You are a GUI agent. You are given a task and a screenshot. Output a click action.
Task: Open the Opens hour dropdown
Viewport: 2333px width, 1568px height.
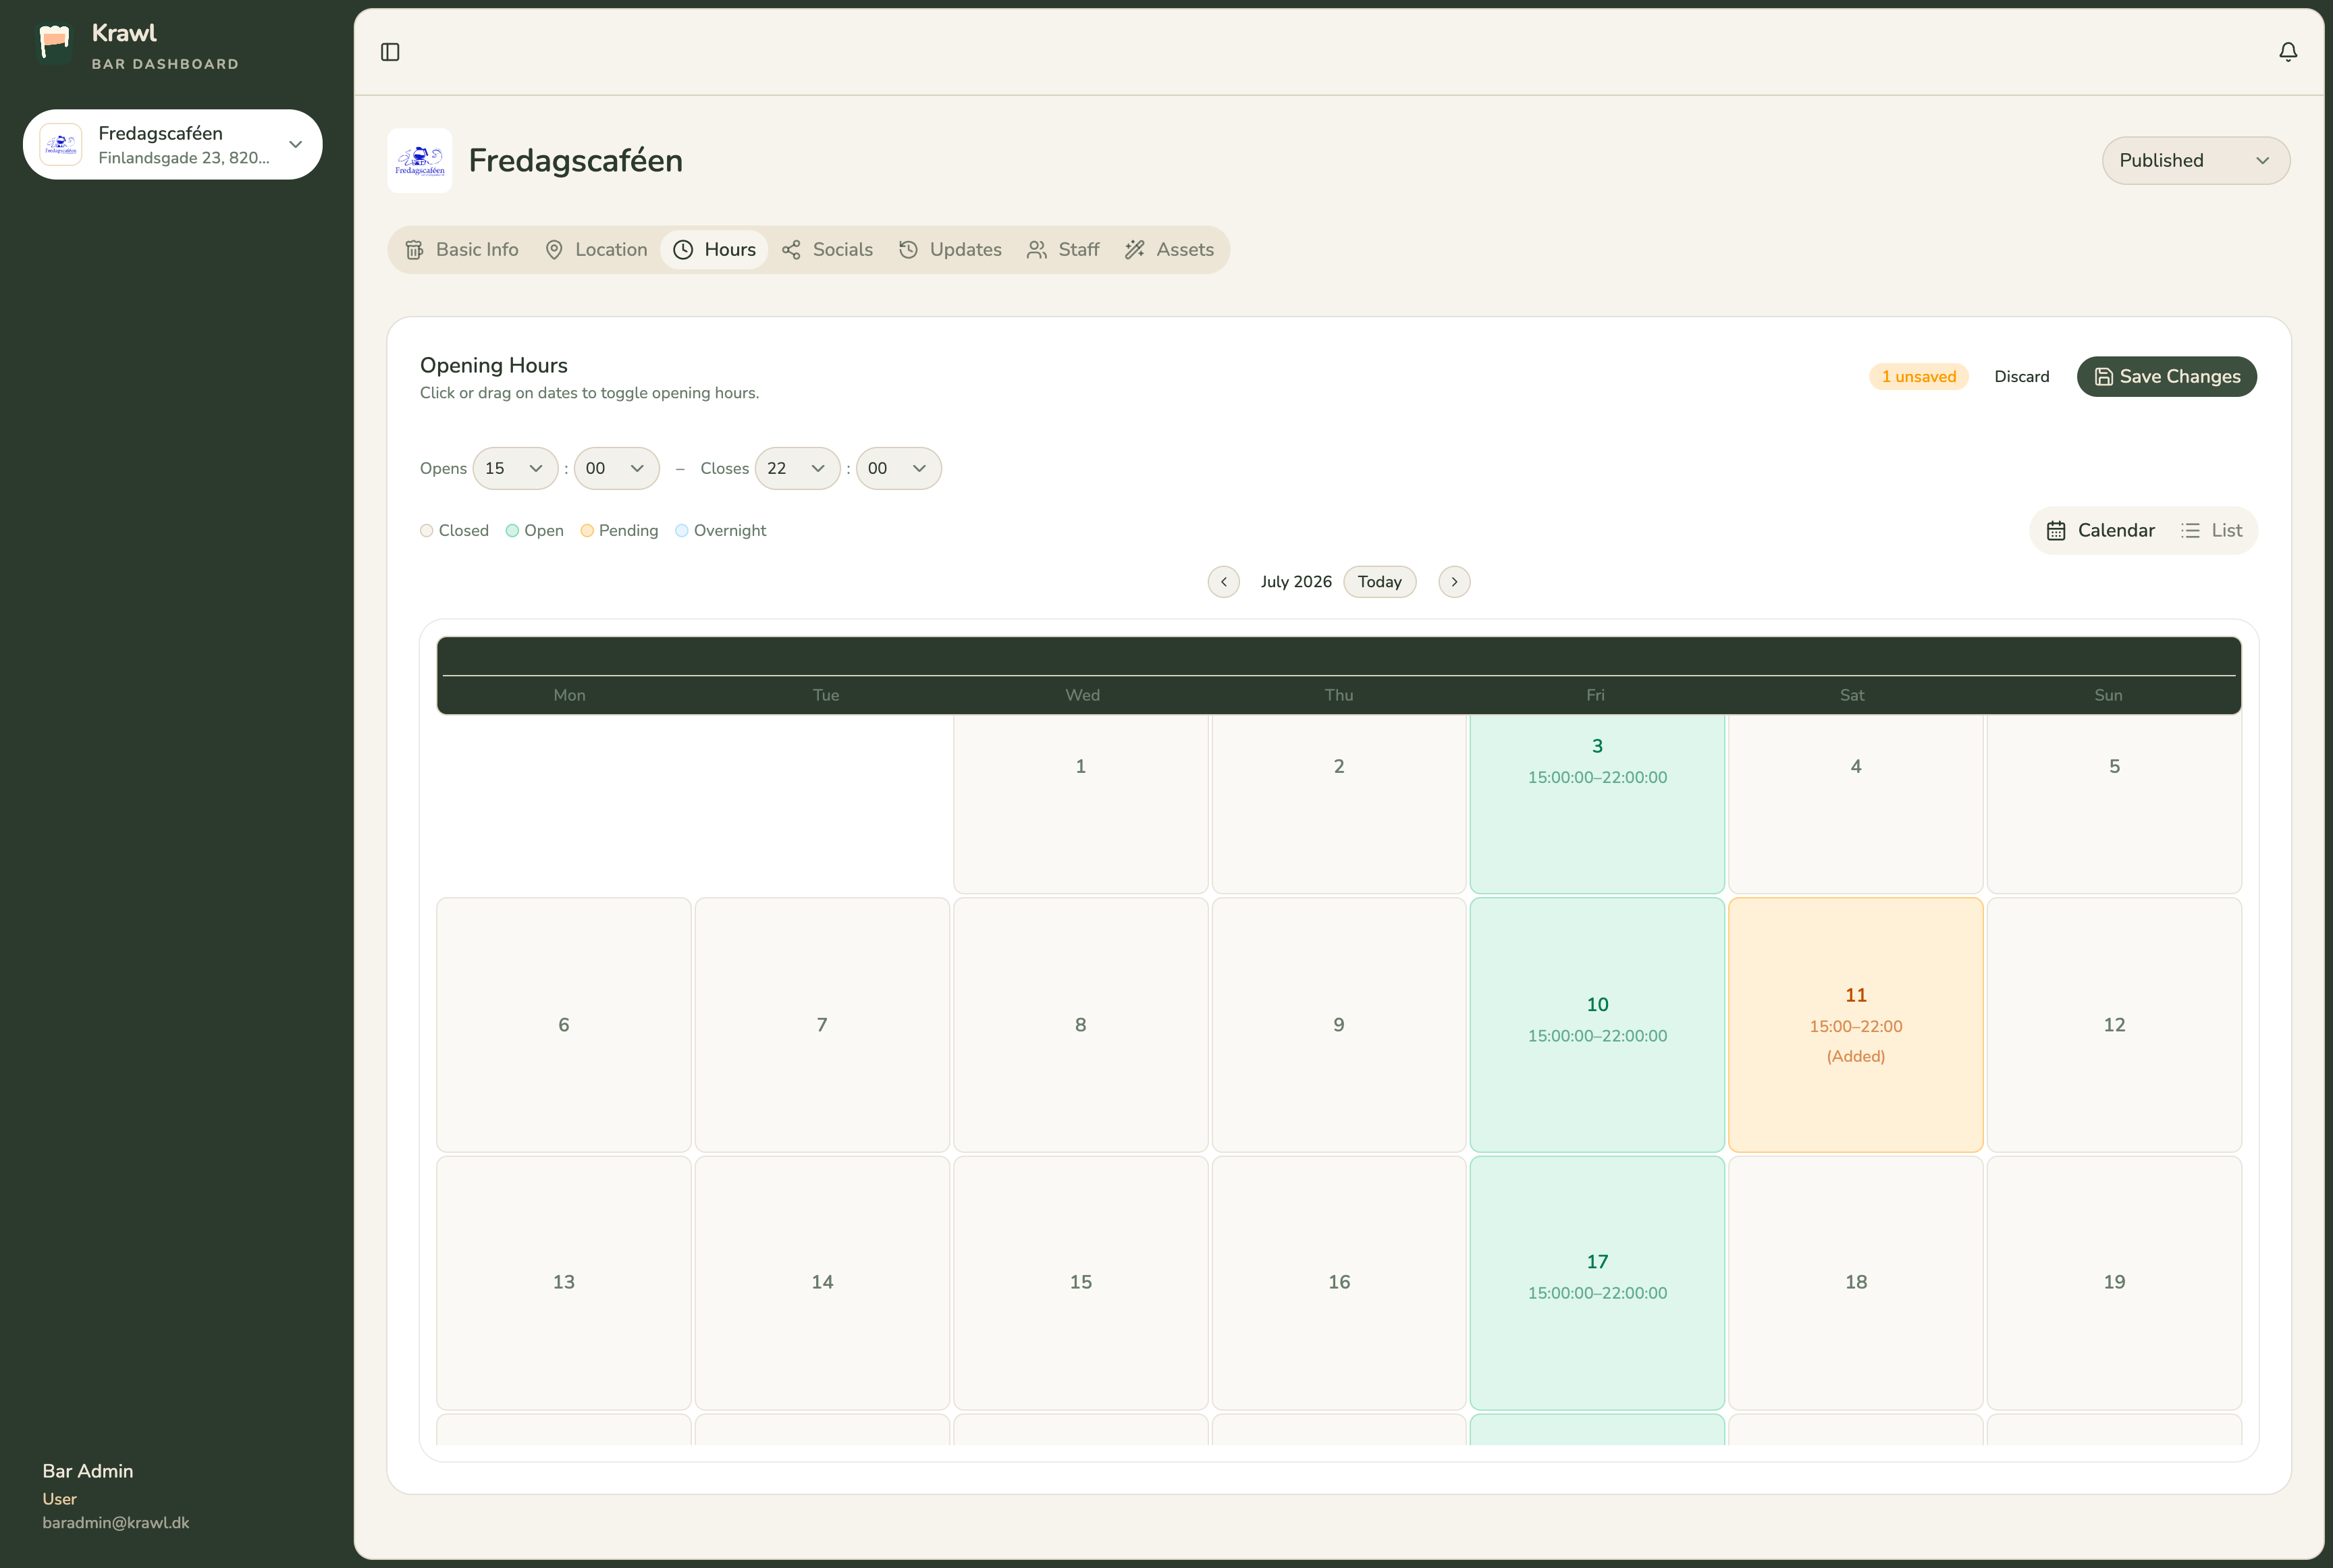515,468
